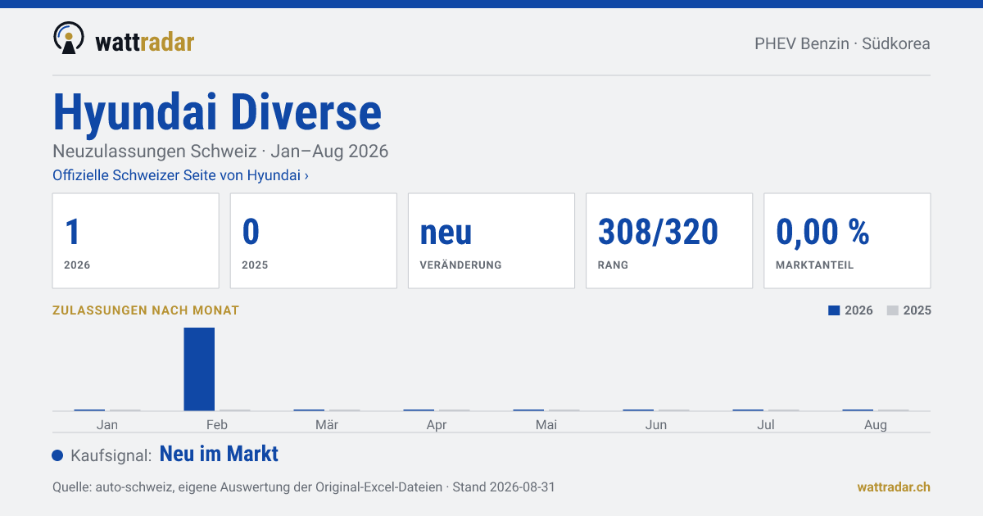This screenshot has width=983, height=516.
Task: Click the tall blue February 2026 bar
Action: point(199,369)
